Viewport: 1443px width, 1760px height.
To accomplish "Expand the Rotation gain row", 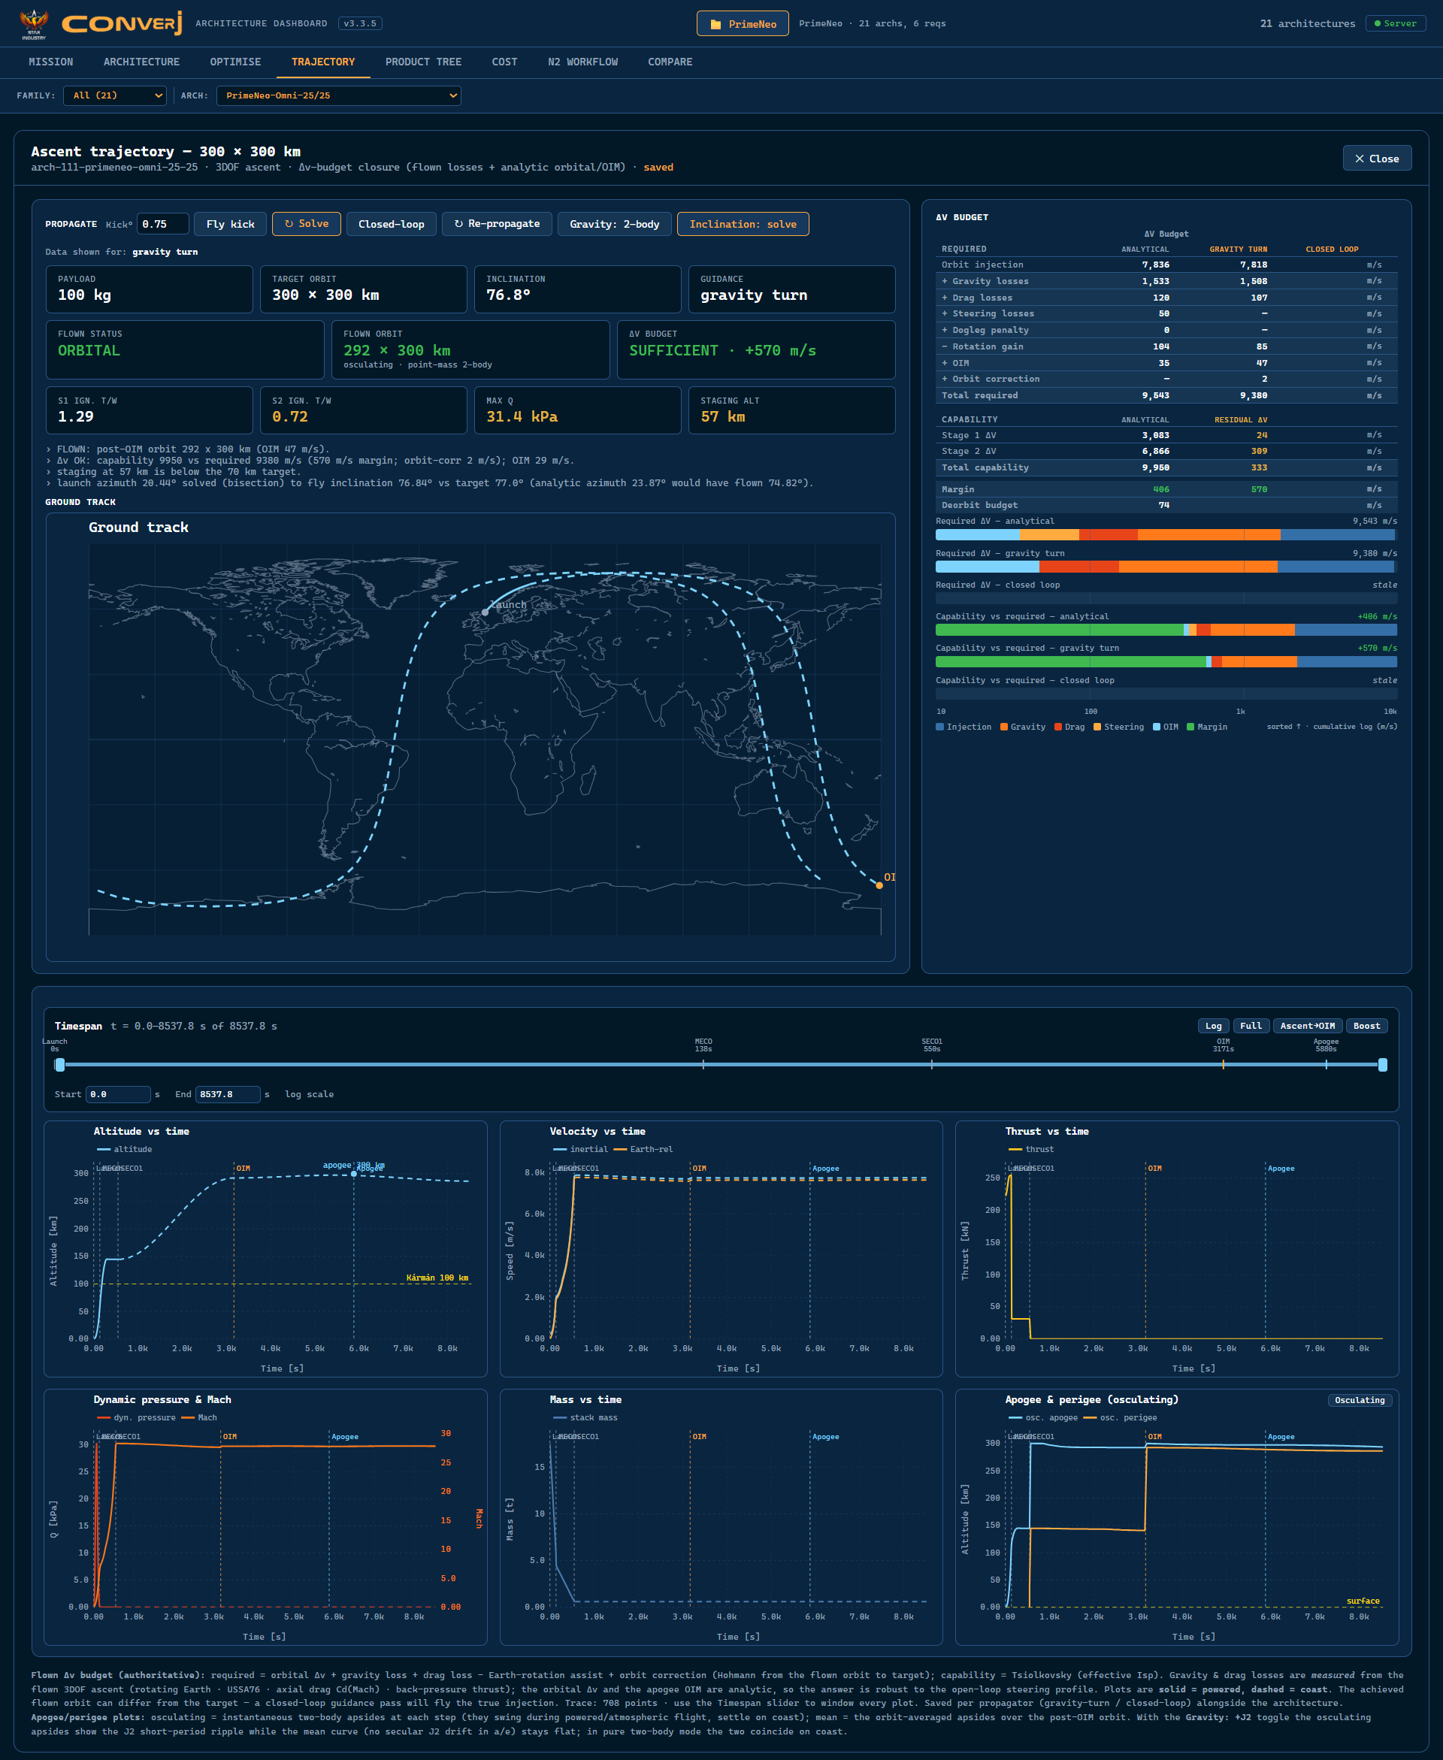I will point(1166,346).
